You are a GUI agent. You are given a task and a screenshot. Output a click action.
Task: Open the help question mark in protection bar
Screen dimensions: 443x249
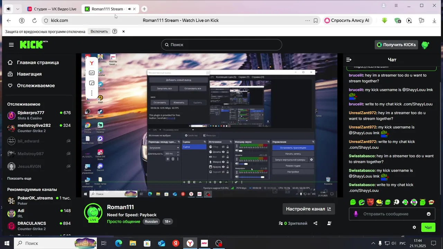(x=115, y=31)
